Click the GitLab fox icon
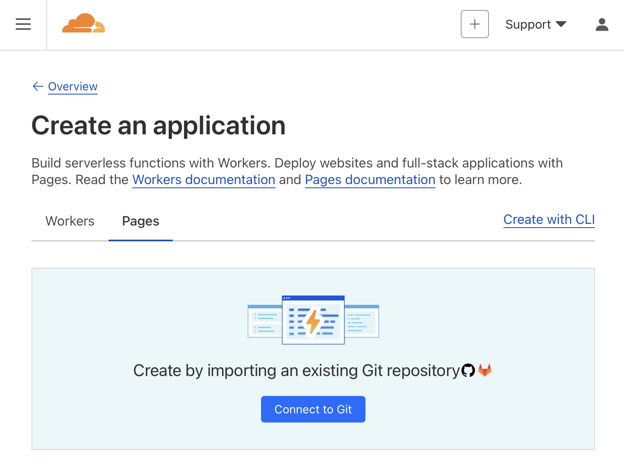The width and height of the screenshot is (624, 471). click(x=485, y=370)
